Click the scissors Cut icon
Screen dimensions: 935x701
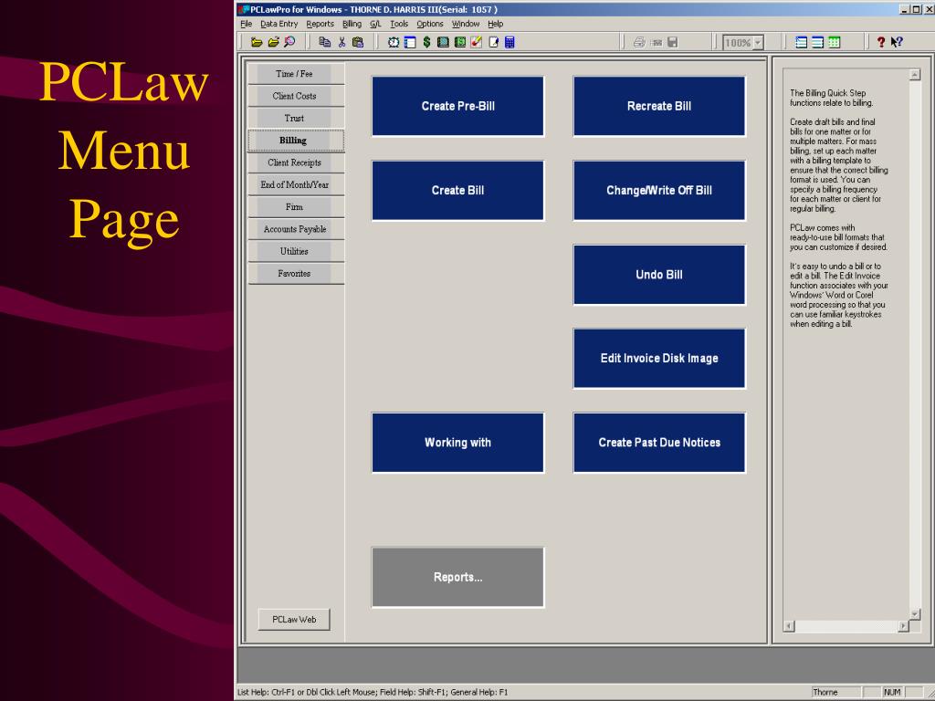341,42
